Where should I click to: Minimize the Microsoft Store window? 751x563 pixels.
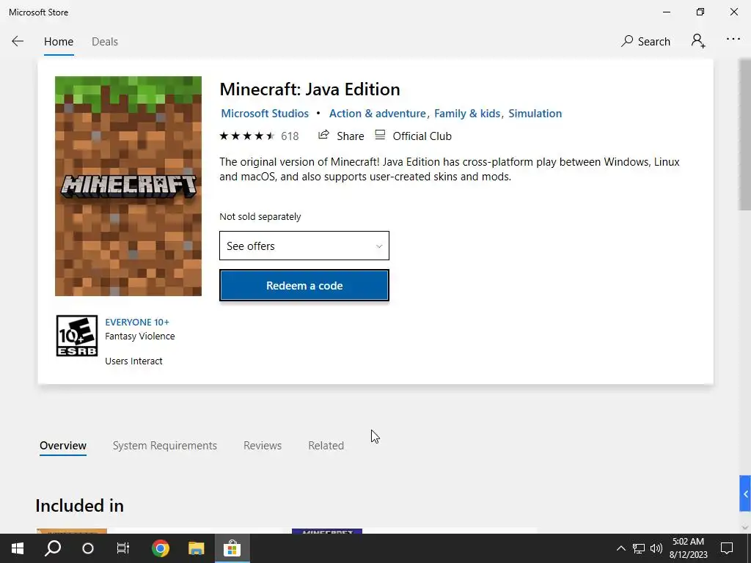[x=667, y=12]
